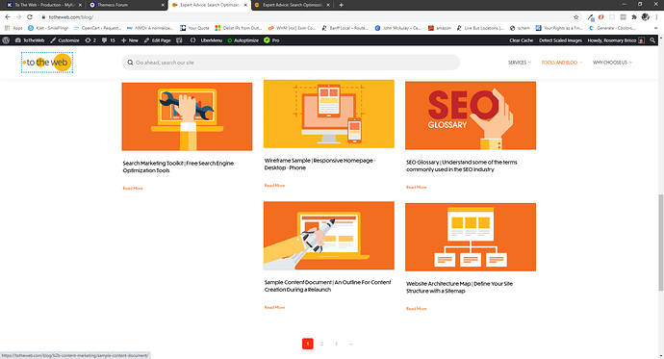Click the Opera-style red extension icon
Viewport: 664px width, 359px height.
click(x=600, y=17)
